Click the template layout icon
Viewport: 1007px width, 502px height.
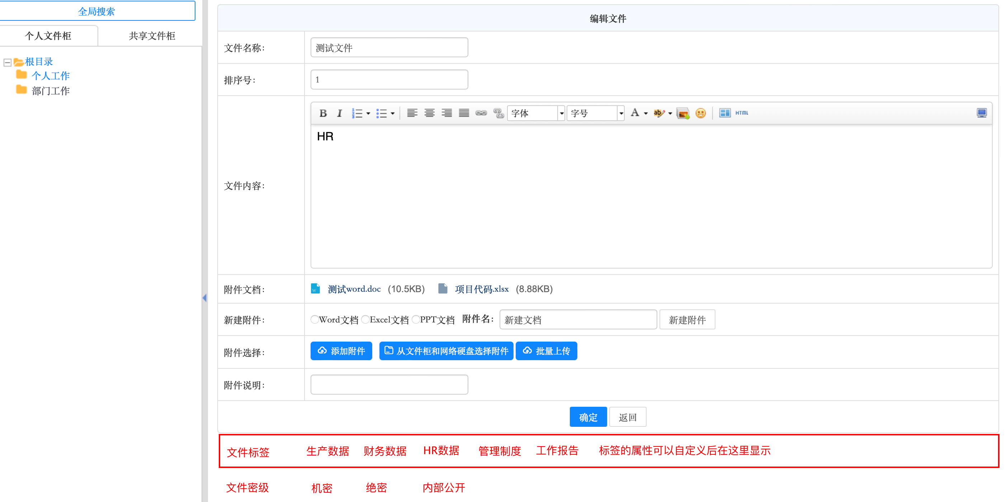[725, 113]
